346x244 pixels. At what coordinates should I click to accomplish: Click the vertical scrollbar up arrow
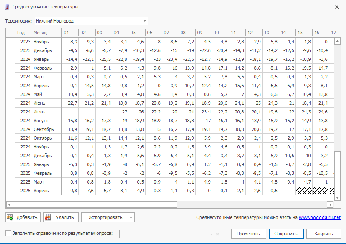point(337,41)
